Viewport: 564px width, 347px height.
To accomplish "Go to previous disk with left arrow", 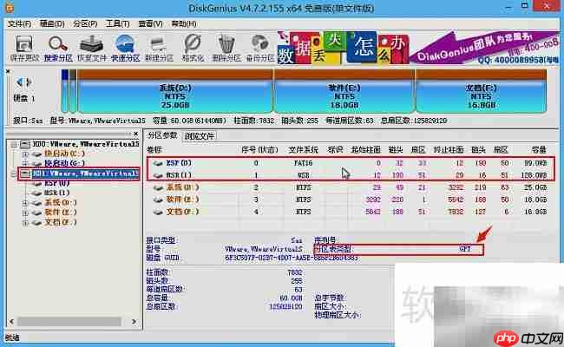I will pyautogui.click(x=20, y=82).
